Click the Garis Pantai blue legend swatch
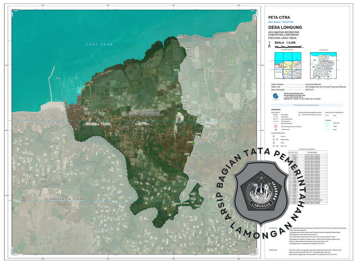The width and height of the screenshot is (360, 265). [328, 123]
